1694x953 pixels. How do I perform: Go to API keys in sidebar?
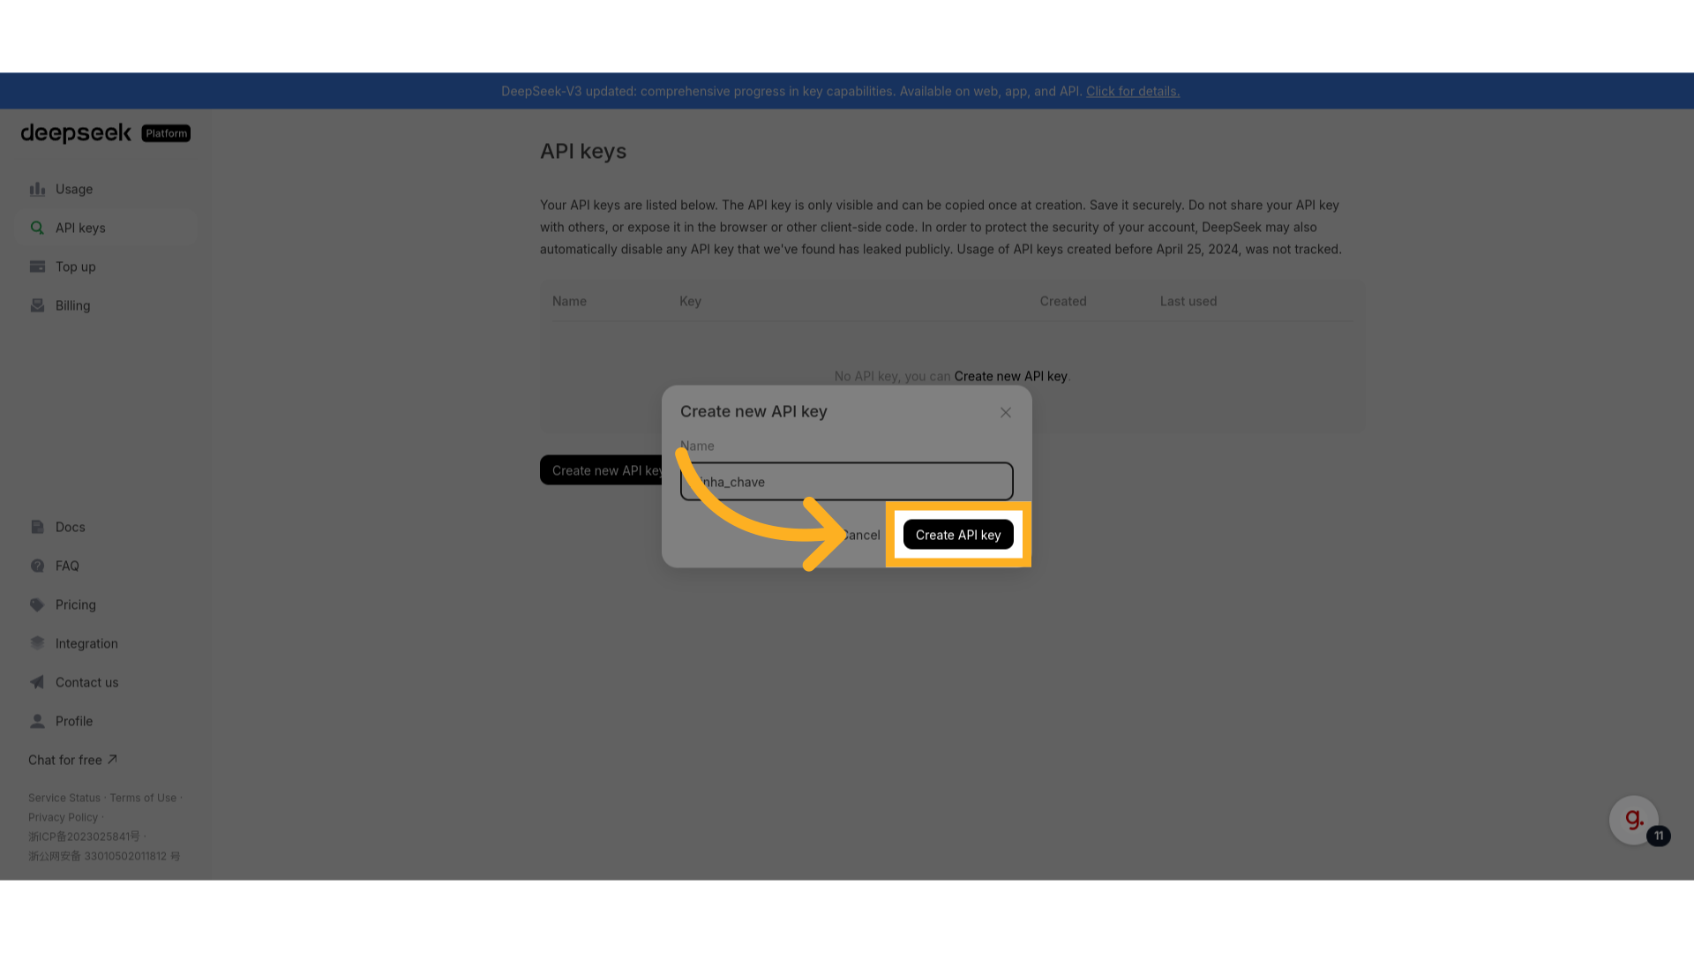click(105, 228)
